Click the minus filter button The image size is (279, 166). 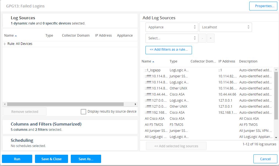[202, 38]
